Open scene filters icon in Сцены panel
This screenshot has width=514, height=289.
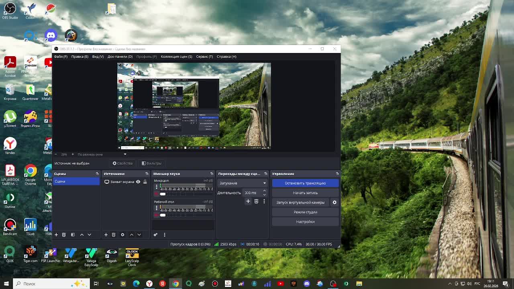pyautogui.click(x=73, y=235)
